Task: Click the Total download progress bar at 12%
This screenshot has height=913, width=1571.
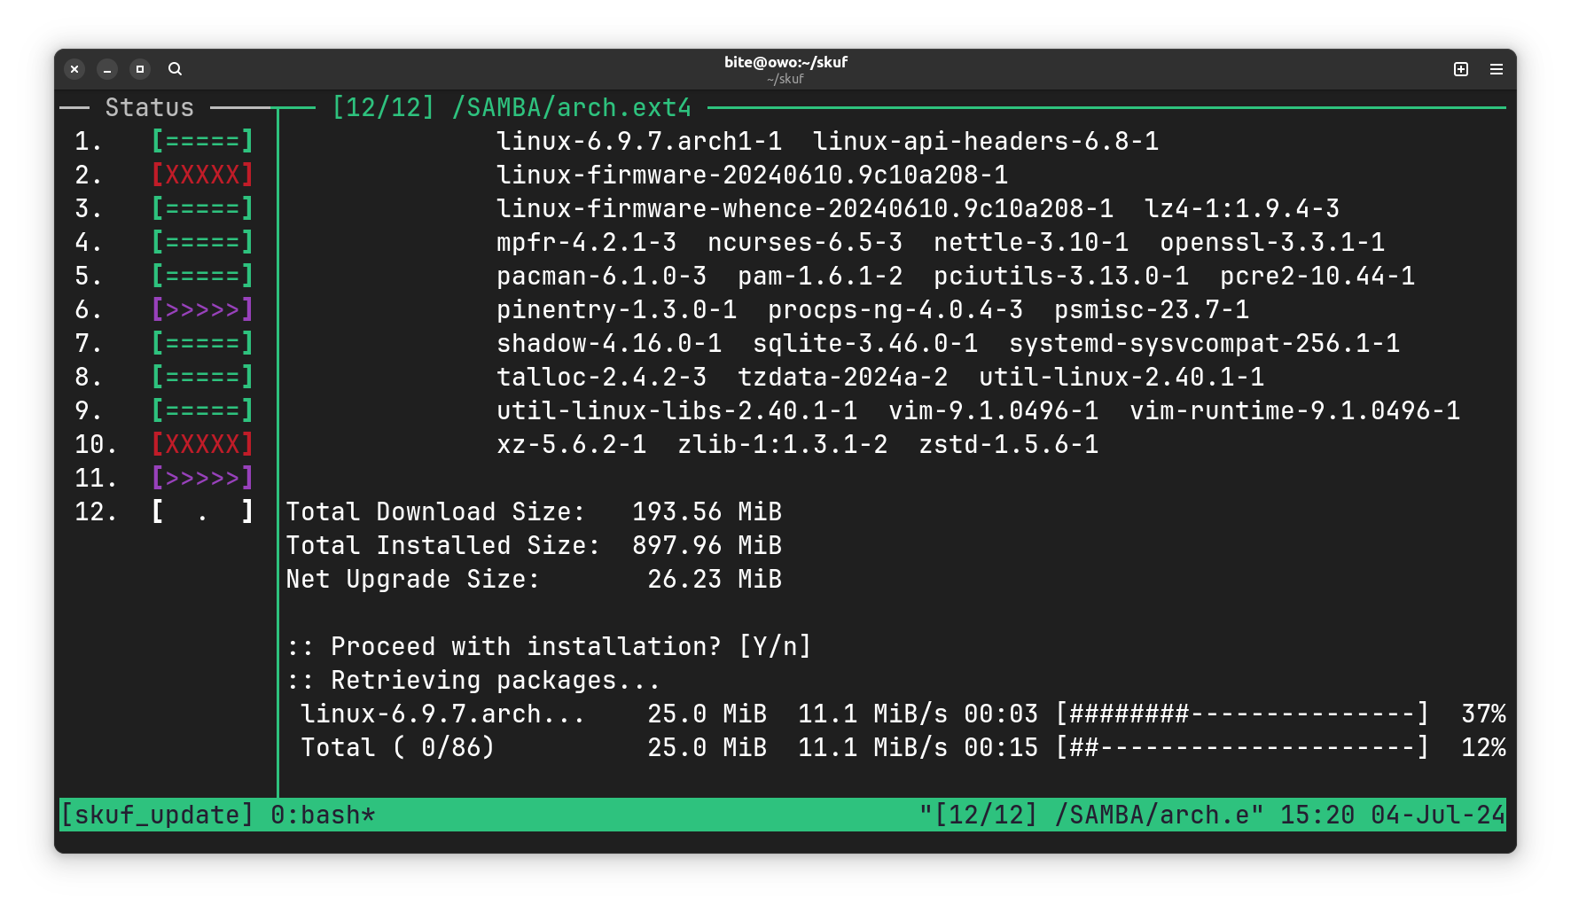Action: coord(1242,747)
